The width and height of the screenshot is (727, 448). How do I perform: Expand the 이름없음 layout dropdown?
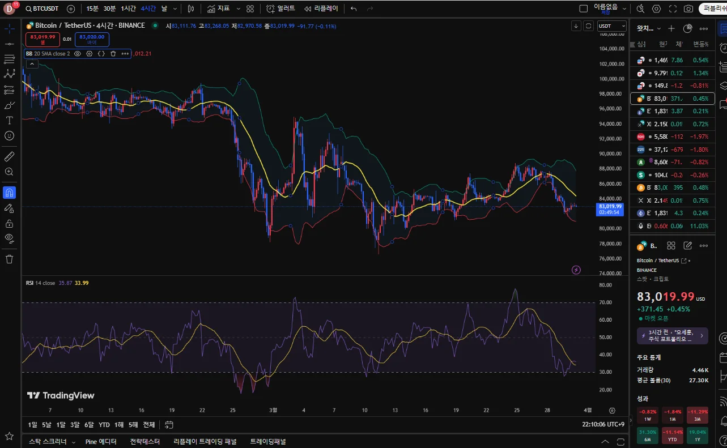pos(610,8)
